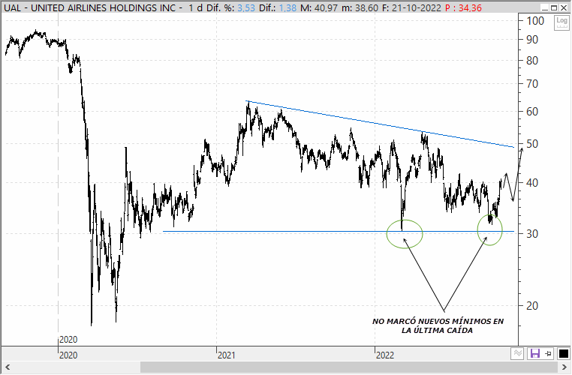Click the 2021 label on the time axis
This screenshot has height=375, width=572.
(x=227, y=355)
